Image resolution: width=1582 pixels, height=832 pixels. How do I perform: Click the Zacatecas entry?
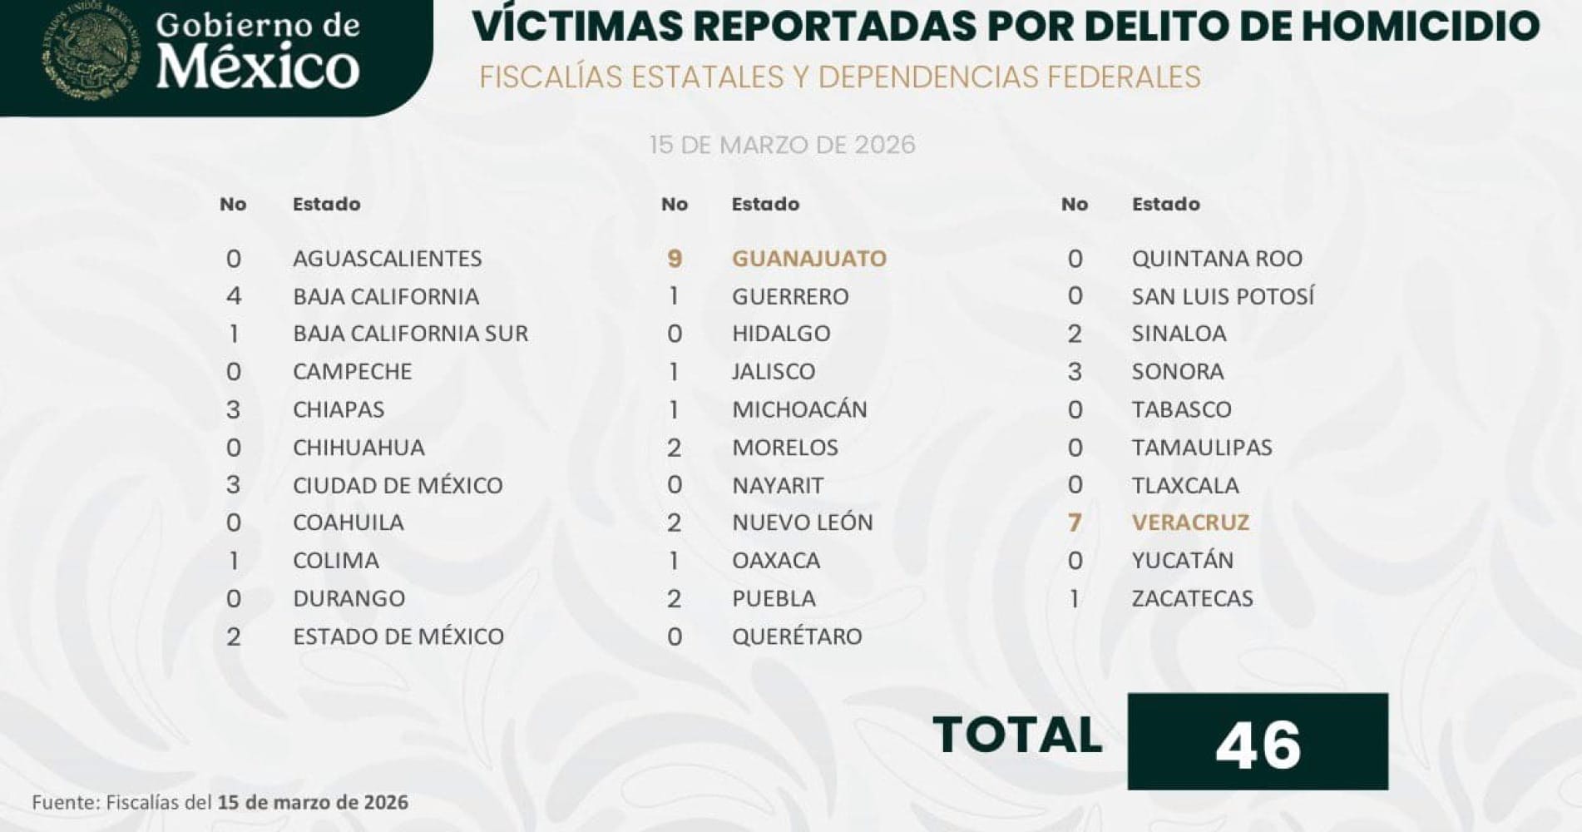click(1192, 598)
